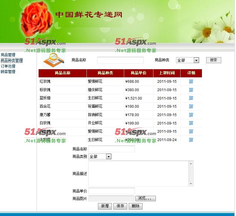236x216 pixels.
Task: Open details icon for 百合花 row
Action: pos(191,107)
